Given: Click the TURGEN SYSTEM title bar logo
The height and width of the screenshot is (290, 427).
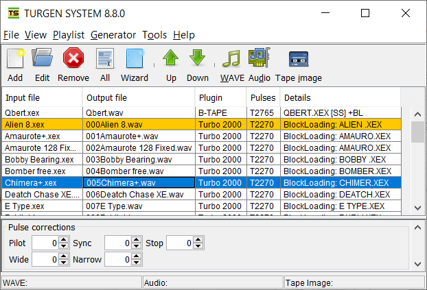Looking at the screenshot, I should pyautogui.click(x=14, y=13).
